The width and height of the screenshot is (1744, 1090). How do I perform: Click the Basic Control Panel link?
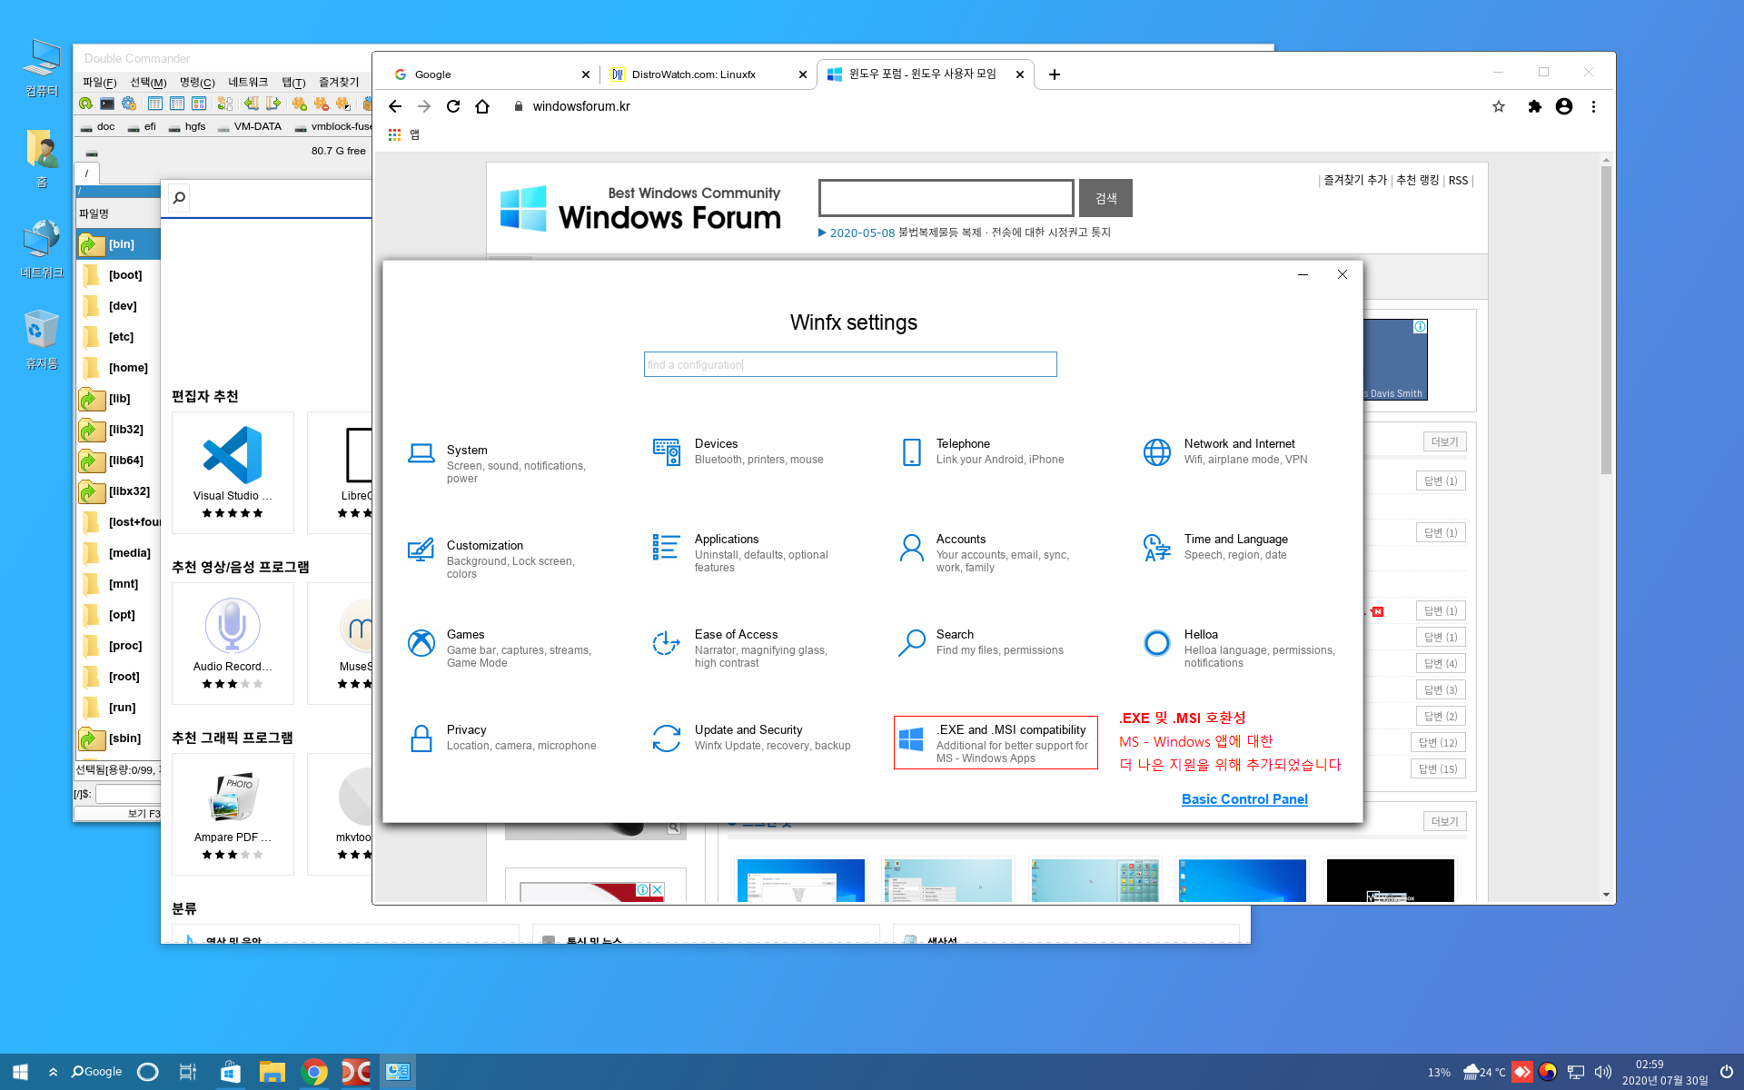1244,799
